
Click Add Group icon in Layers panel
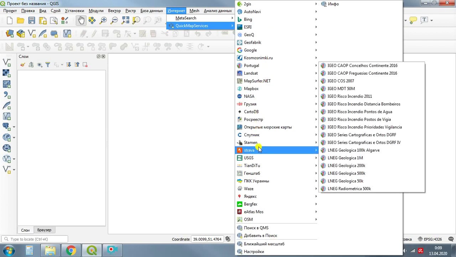pyautogui.click(x=31, y=65)
